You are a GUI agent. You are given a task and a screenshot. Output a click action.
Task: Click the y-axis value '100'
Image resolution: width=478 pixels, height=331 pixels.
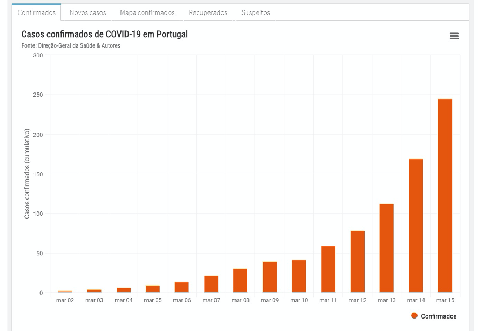click(38, 214)
